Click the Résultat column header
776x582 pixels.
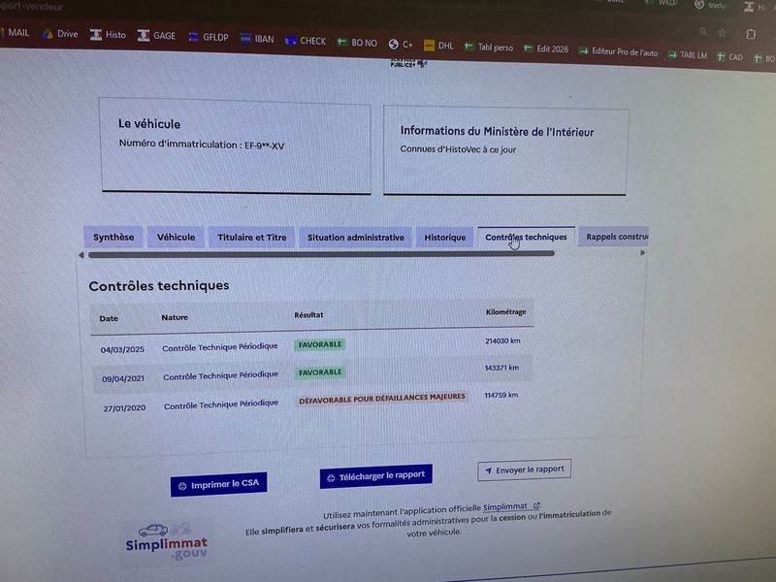pyautogui.click(x=308, y=314)
